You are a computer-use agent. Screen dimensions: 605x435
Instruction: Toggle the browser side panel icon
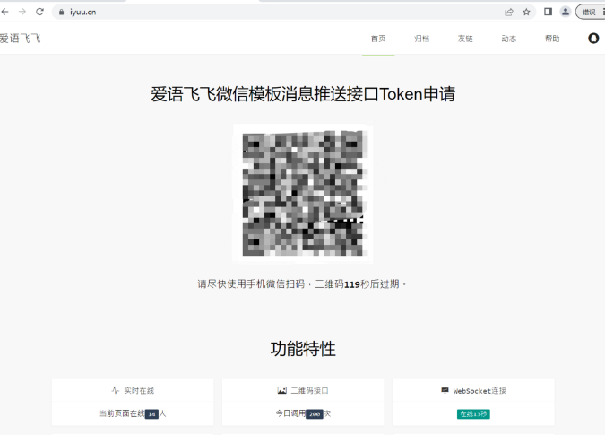pos(548,12)
